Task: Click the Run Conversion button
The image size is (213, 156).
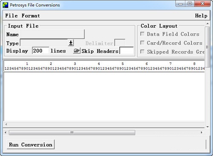Action: (x=31, y=144)
